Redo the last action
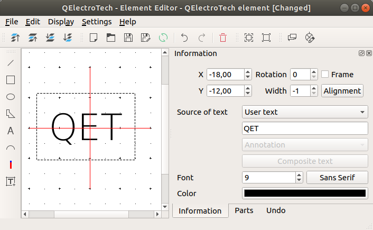This screenshot has width=373, height=230. click(x=202, y=38)
